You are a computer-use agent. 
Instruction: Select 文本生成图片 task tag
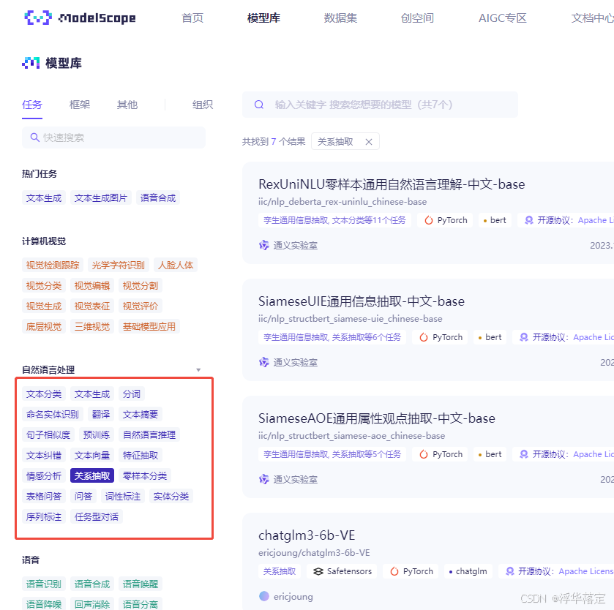pos(101,198)
